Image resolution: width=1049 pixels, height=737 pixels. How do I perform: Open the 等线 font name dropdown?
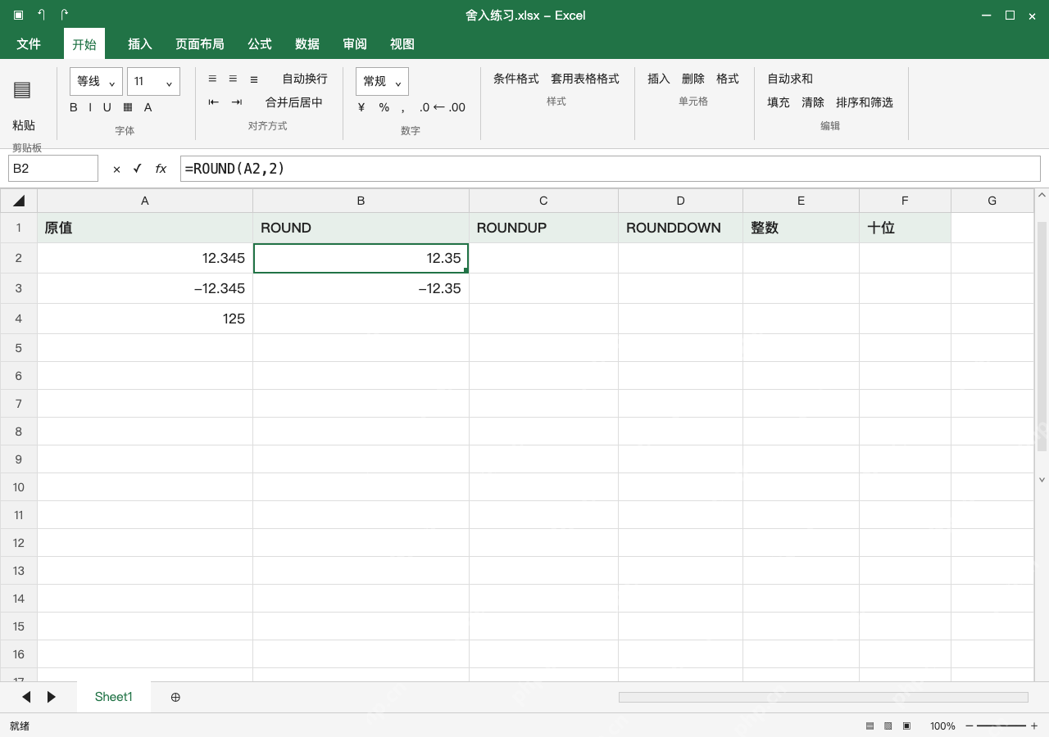(x=97, y=81)
